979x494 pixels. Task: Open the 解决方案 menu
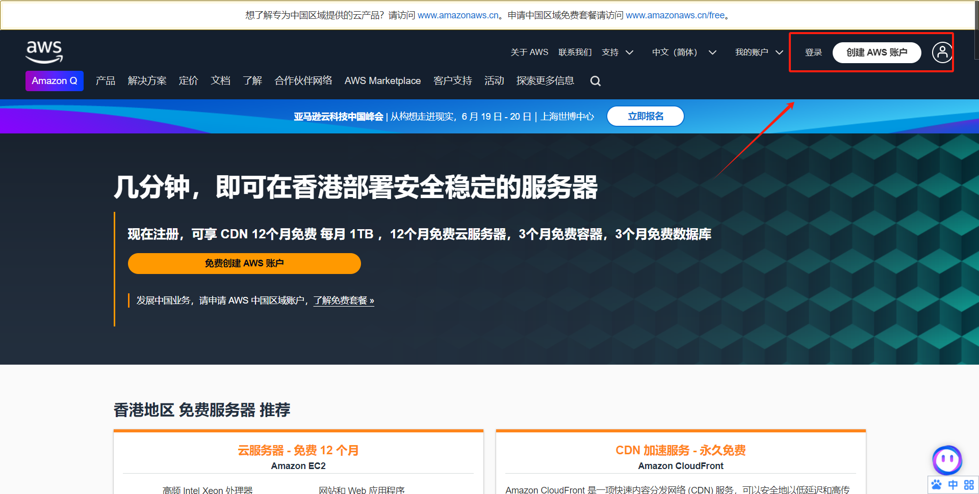[147, 81]
